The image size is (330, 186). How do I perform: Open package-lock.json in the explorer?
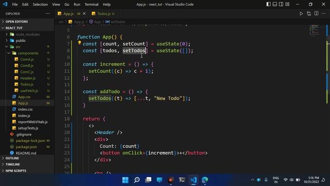[x=27, y=141]
